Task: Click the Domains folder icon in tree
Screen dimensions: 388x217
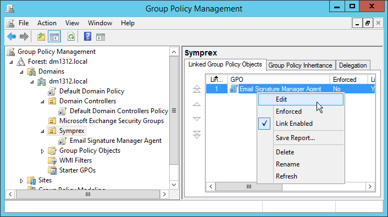Action: point(31,71)
